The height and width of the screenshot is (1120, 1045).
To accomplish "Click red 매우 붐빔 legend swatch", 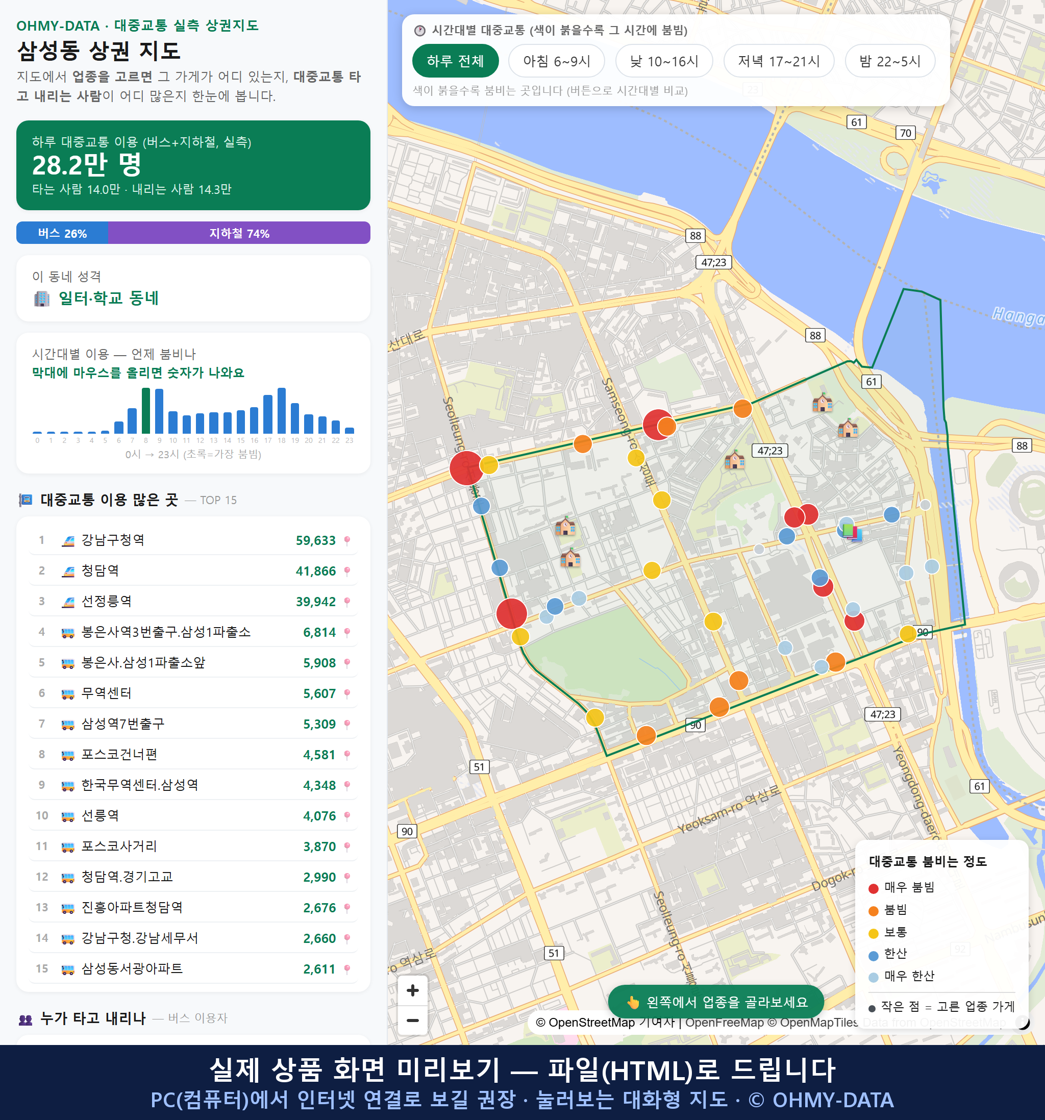I will pyautogui.click(x=873, y=888).
